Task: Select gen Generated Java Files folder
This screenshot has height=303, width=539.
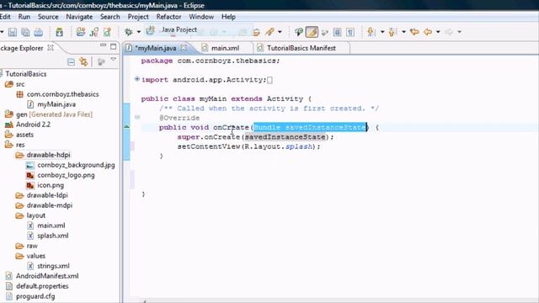Action: pyautogui.click(x=54, y=114)
